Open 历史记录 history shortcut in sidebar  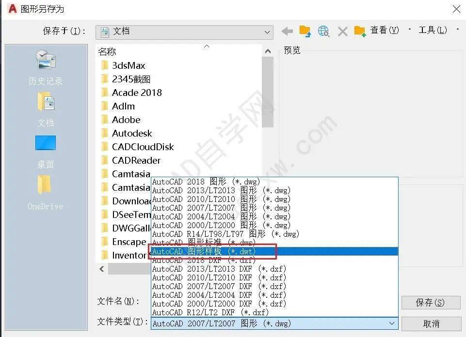(x=46, y=68)
